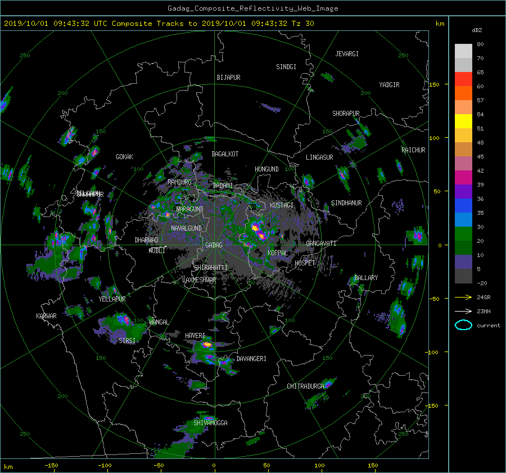Click the YELLAPUR city label
506x473 pixels.
coord(112,299)
